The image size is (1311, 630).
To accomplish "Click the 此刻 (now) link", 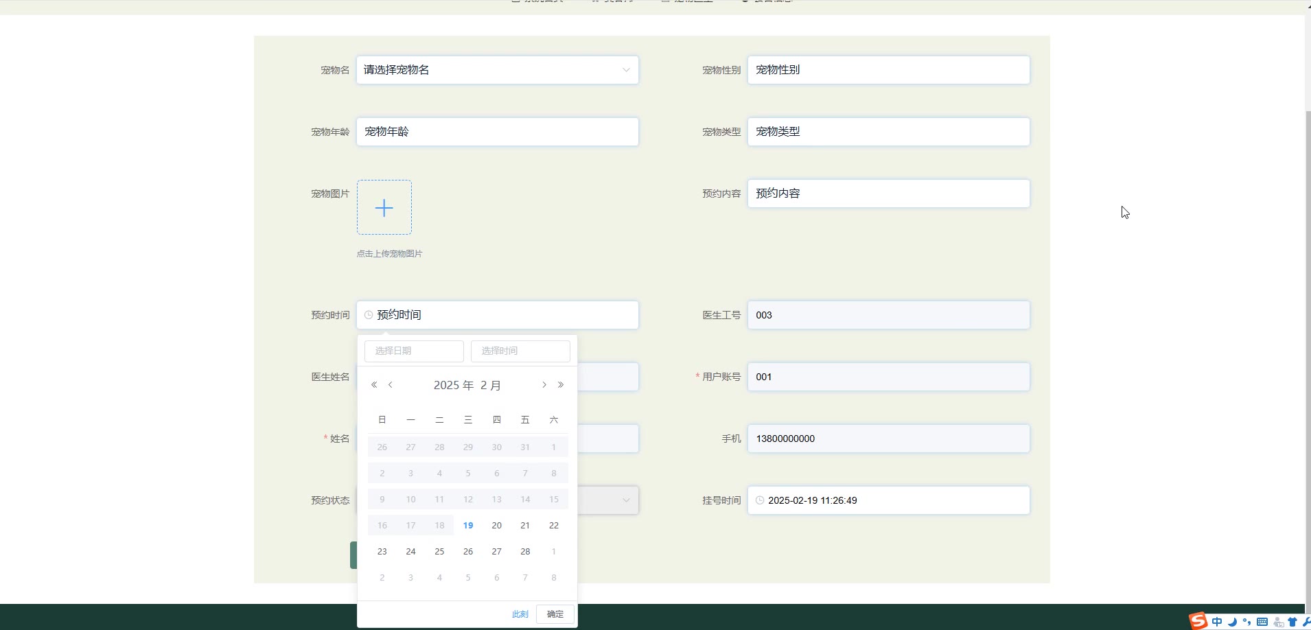I will [x=520, y=614].
